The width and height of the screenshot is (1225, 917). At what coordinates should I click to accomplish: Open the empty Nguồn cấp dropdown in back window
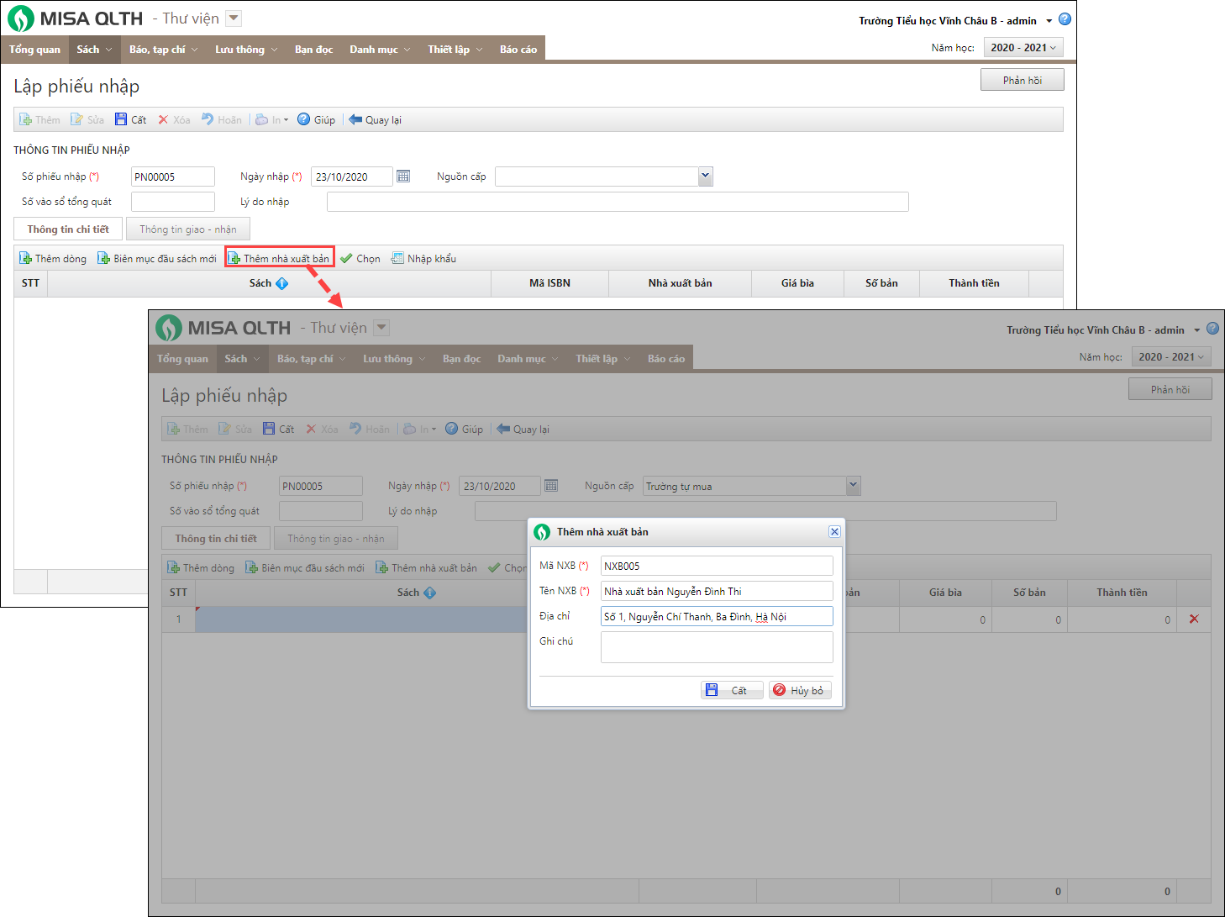(706, 177)
